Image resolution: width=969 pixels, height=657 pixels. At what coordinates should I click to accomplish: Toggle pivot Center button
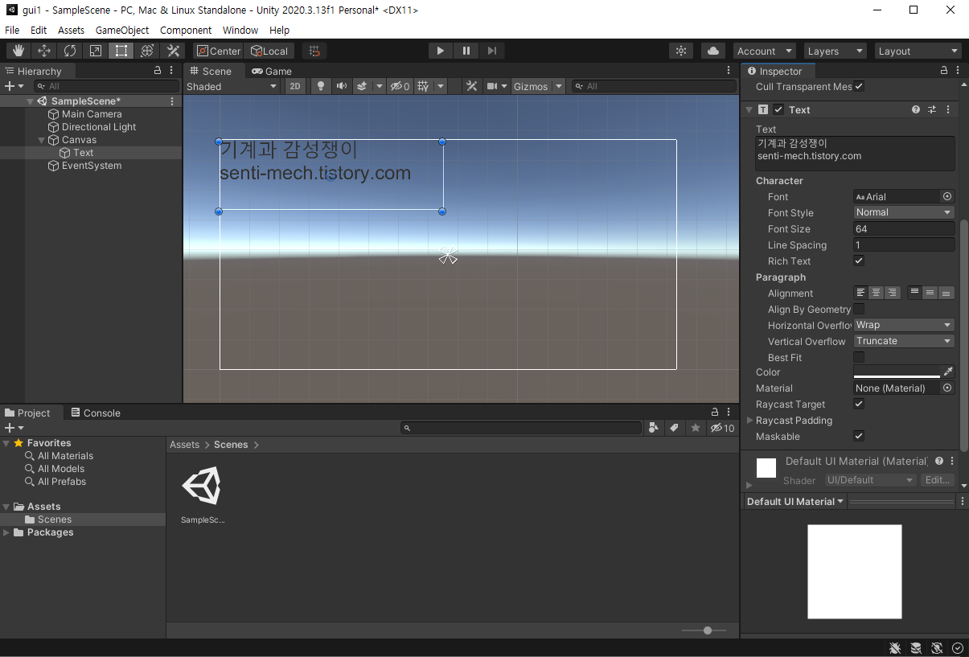219,51
